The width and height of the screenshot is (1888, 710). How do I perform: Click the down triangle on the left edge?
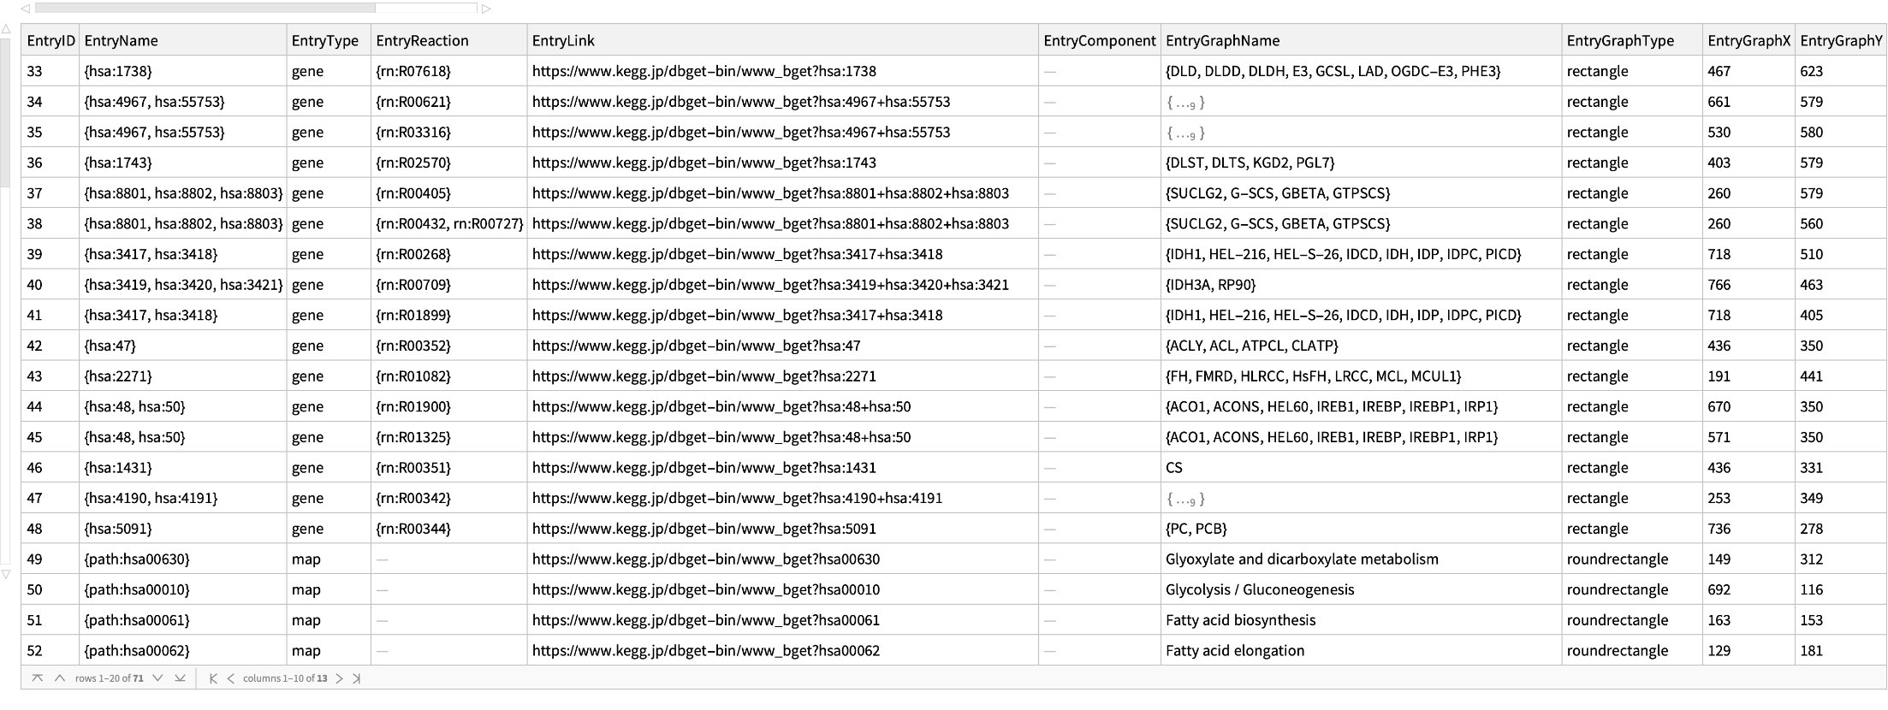coord(7,575)
